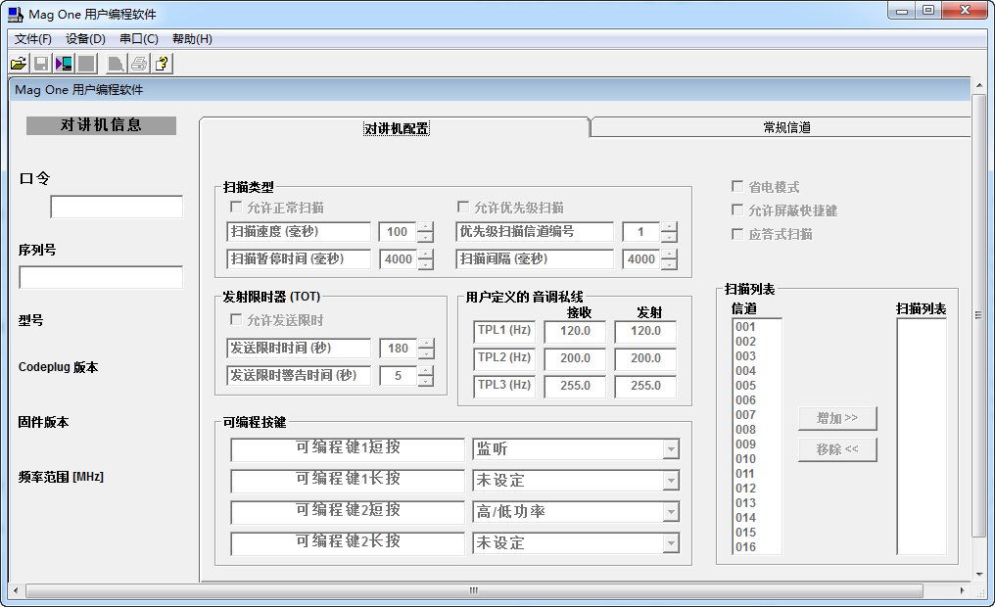Viewport: 995px width, 607px height.
Task: Open the help toolbar icon
Action: [162, 63]
